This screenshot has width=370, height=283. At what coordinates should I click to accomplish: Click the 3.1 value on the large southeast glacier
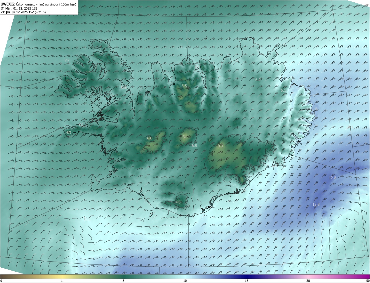pyautogui.click(x=221, y=146)
